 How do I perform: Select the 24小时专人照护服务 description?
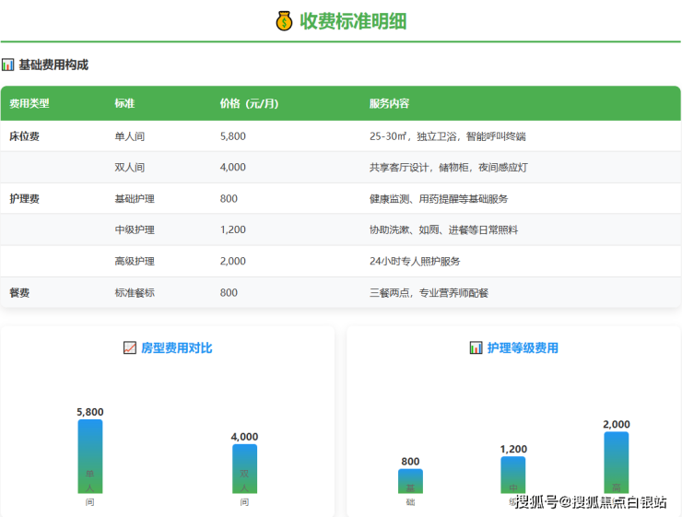point(414,261)
